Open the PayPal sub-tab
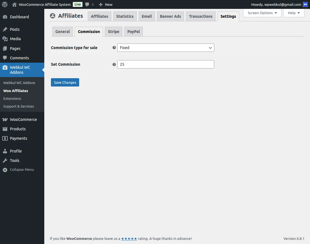The image size is (310, 244). point(133,32)
